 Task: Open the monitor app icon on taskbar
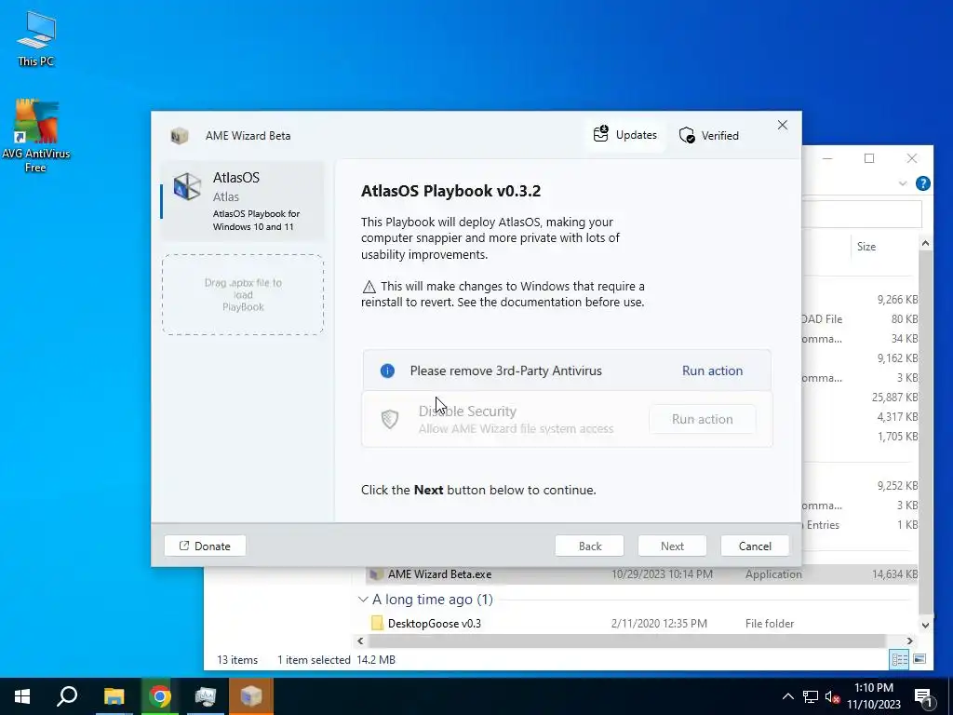click(x=206, y=696)
